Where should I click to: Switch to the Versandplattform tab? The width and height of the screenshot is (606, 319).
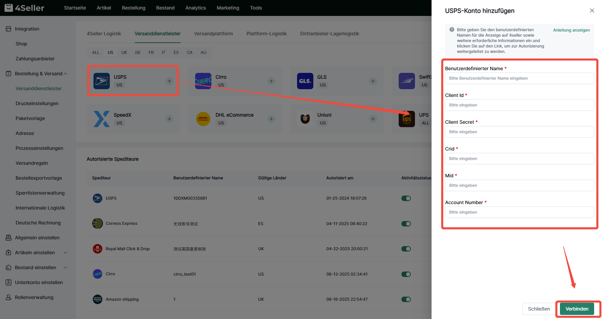coord(213,34)
